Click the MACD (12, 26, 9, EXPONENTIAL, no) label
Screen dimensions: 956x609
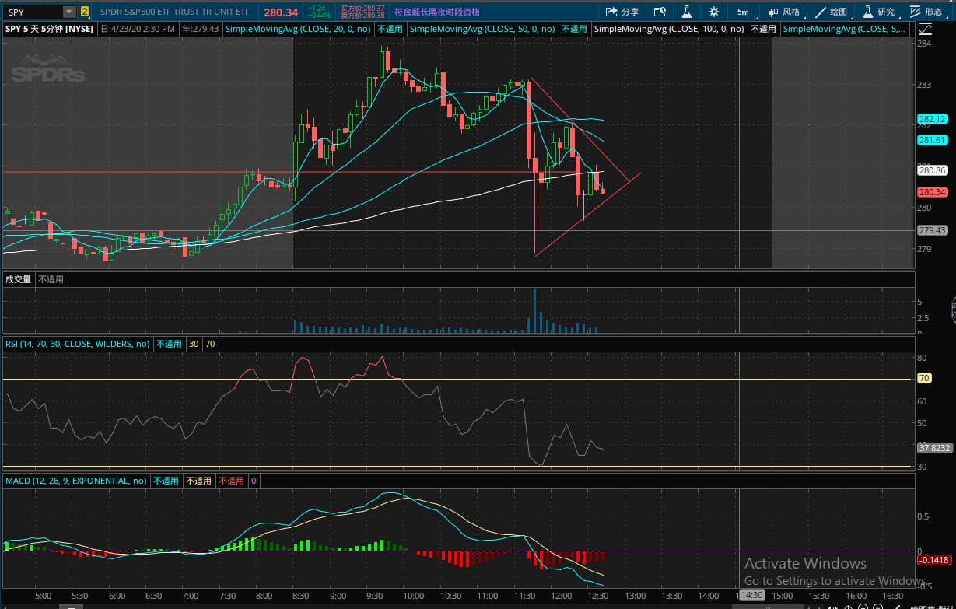click(x=76, y=481)
